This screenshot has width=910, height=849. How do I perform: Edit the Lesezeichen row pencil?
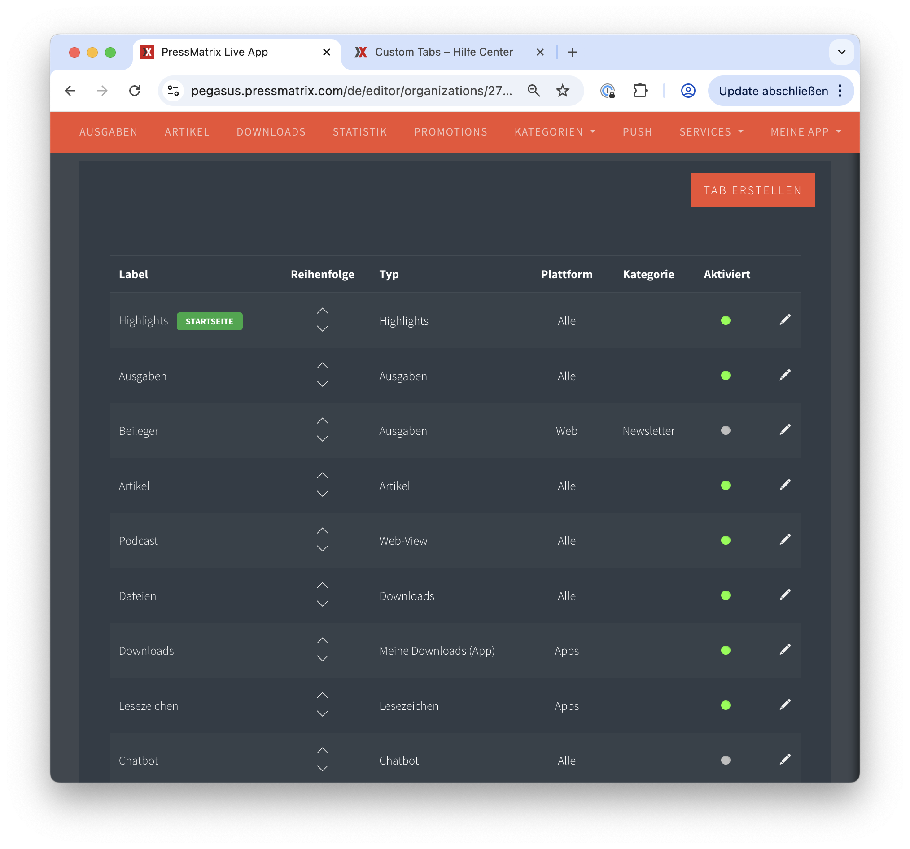(784, 705)
